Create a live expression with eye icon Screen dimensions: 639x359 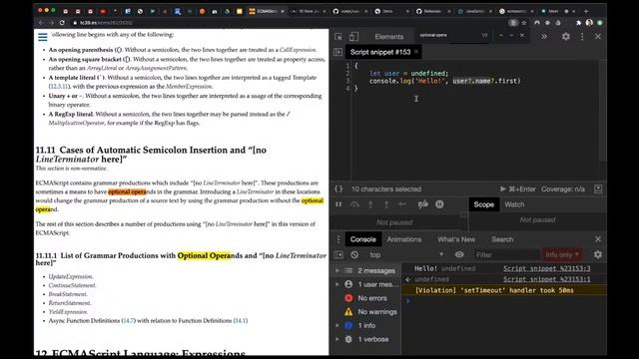point(459,255)
